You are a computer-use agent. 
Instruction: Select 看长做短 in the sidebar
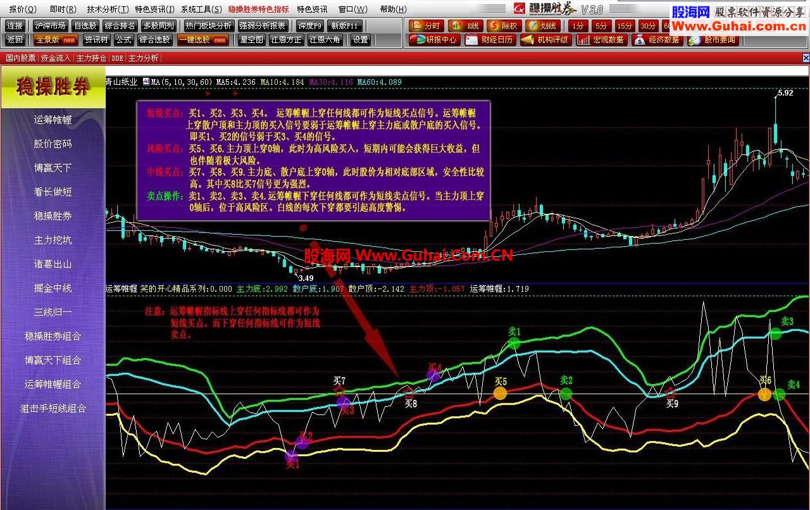[x=53, y=192]
